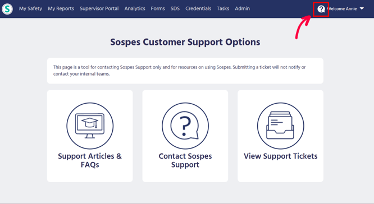Expand the Welcome Annie dropdown arrow

coord(362,8)
